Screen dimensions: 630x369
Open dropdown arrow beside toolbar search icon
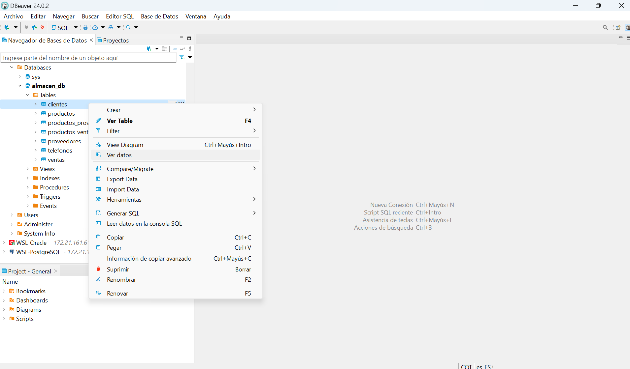[136, 27]
